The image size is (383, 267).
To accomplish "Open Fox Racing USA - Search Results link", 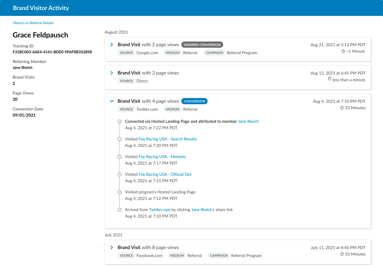I will tap(168, 139).
